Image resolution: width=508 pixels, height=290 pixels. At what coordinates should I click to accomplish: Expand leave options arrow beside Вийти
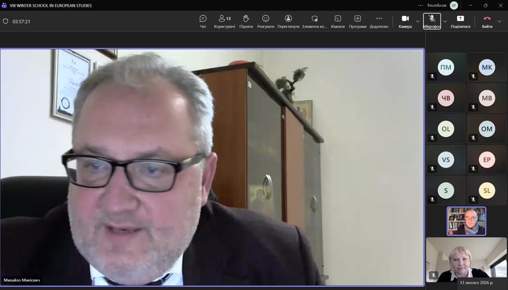499,21
